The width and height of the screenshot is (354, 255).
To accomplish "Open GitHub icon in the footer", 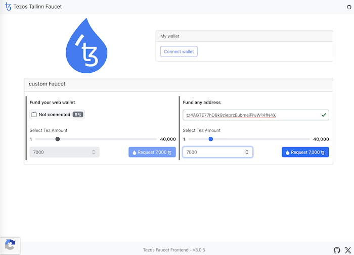I will click(337, 250).
